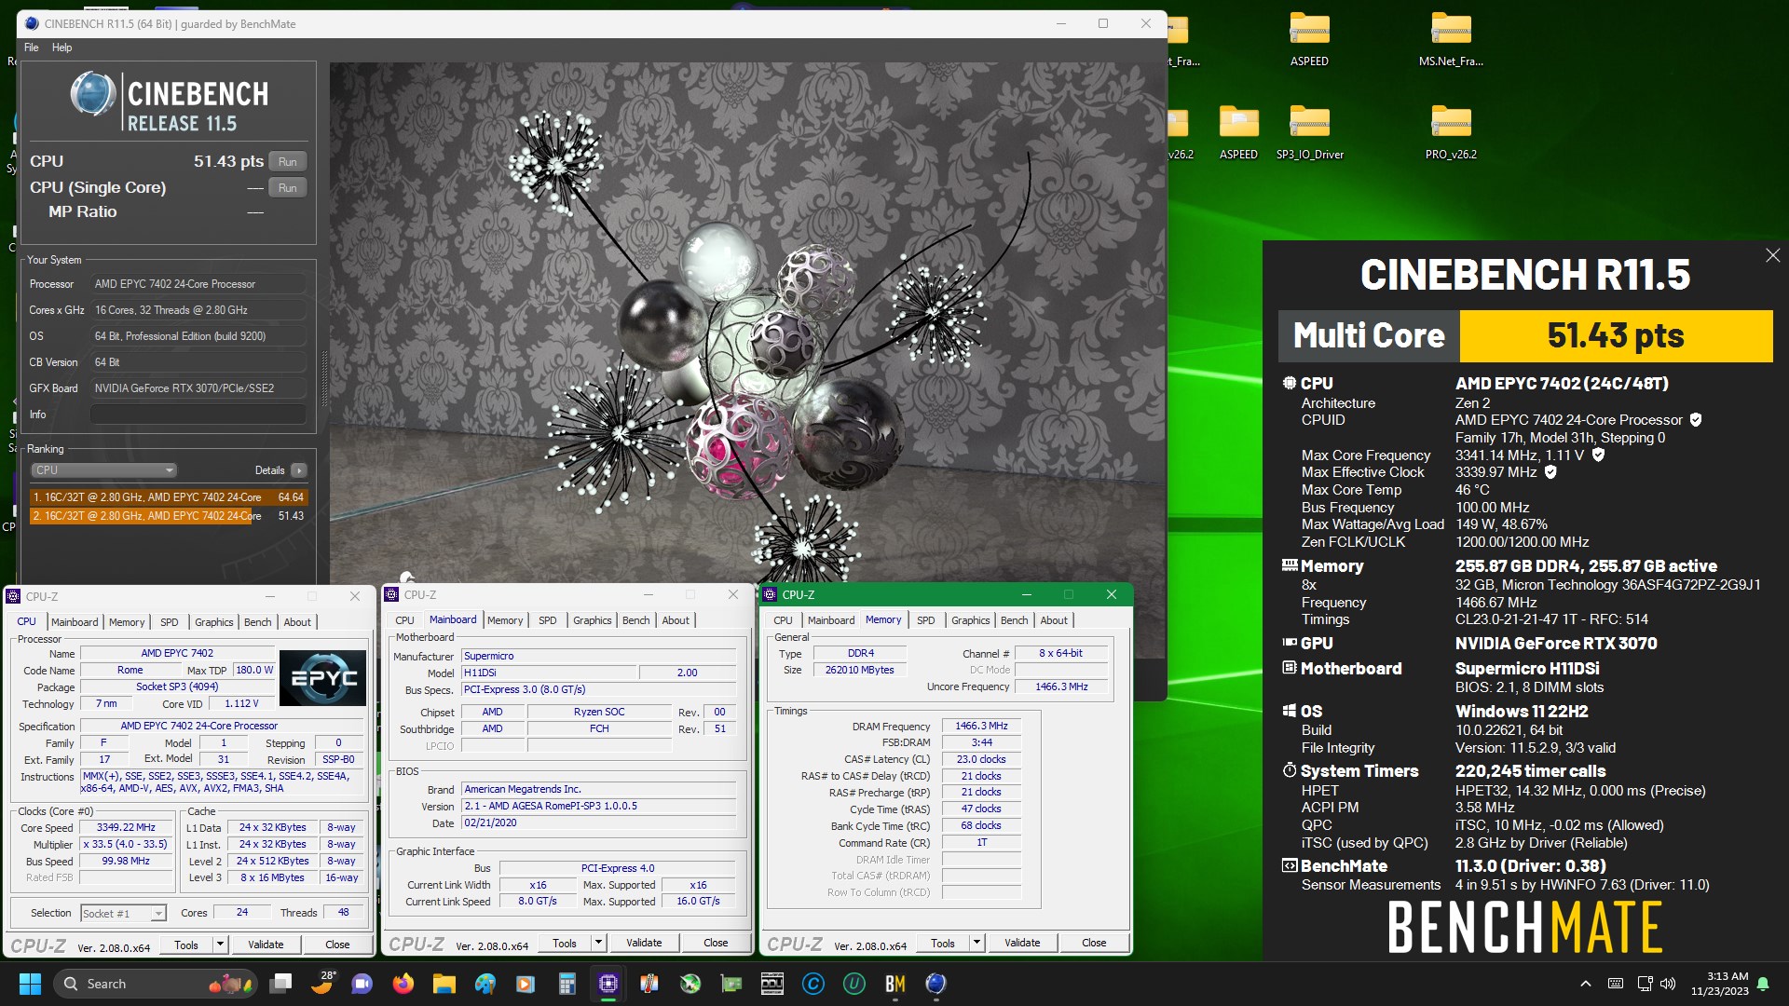Expand Tools dropdown arrow in left CPU-Z window

[x=221, y=945]
